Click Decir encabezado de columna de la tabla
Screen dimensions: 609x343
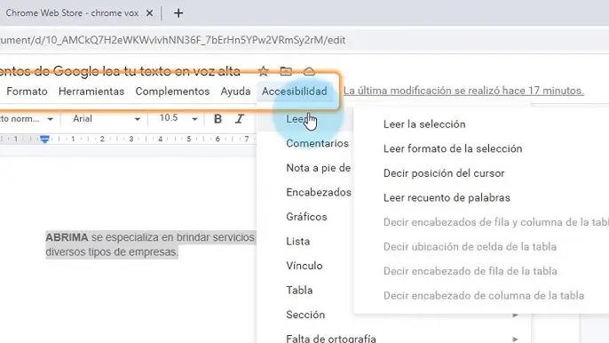484,296
